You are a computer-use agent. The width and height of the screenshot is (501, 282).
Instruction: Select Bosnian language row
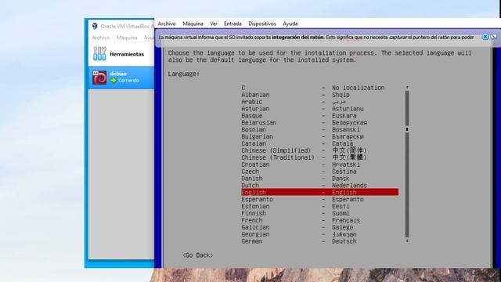pos(320,129)
